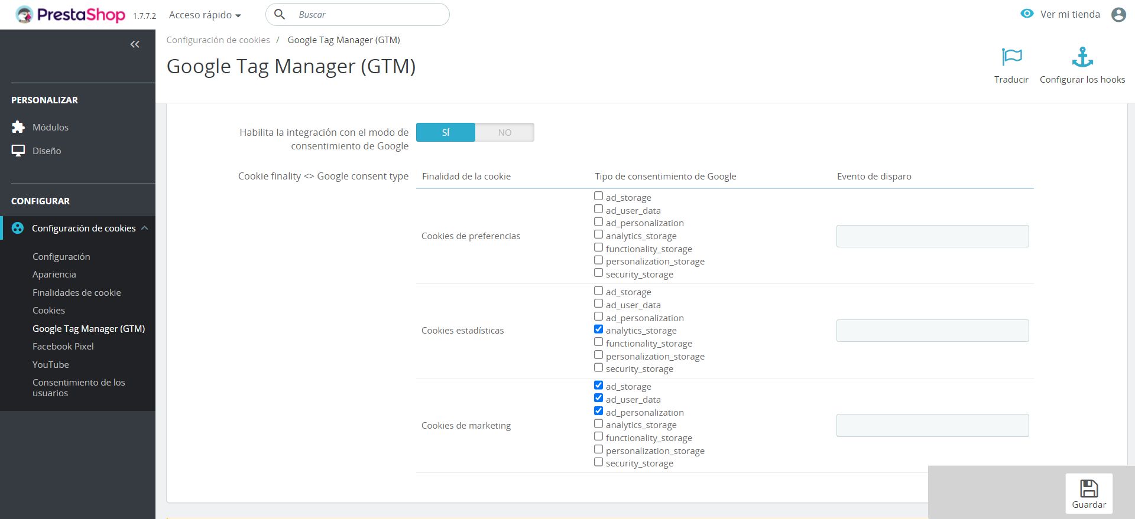Click the cookie icon for Configuración de cookies
Screen dimensions: 1135x519
click(18, 228)
